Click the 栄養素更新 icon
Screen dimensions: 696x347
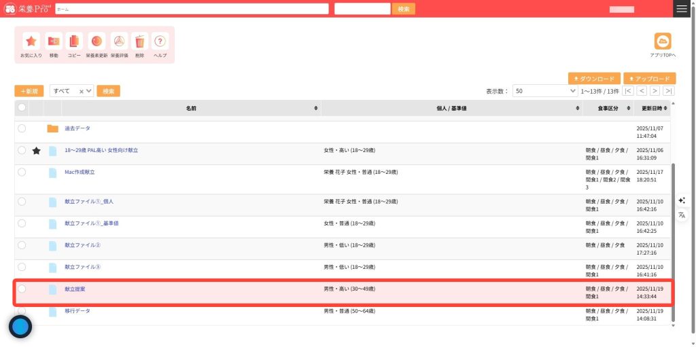tap(97, 41)
